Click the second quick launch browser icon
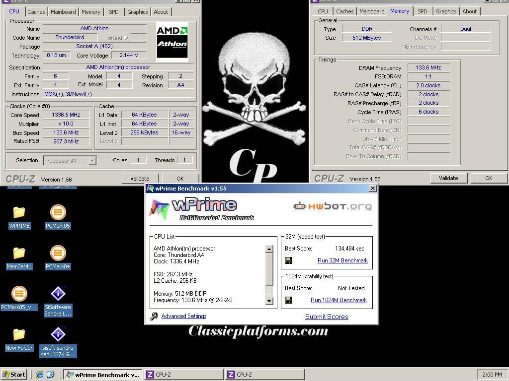509x381 pixels. (51, 375)
